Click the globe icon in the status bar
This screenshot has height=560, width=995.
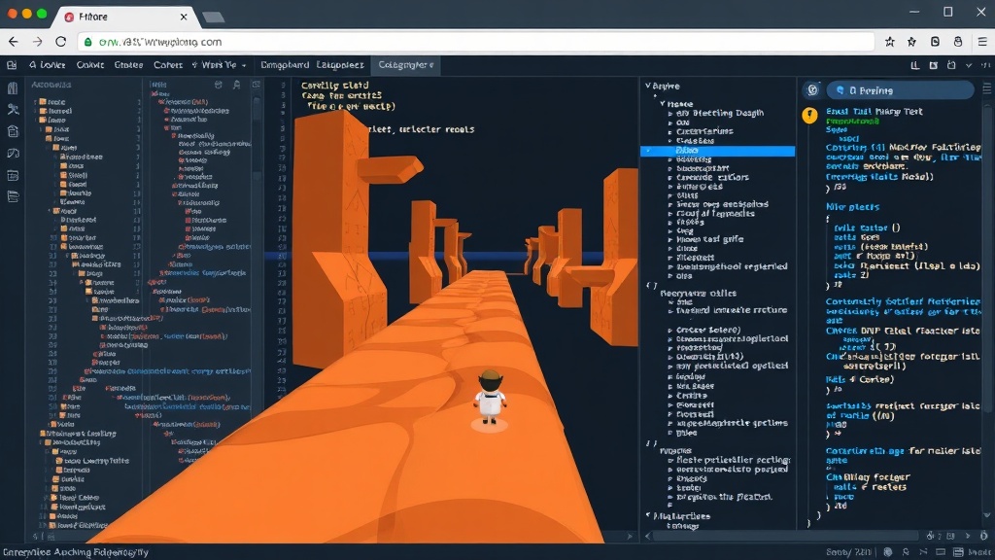pyautogui.click(x=888, y=552)
